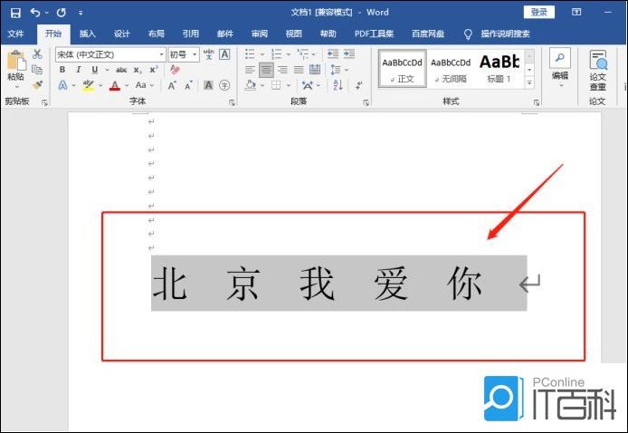Open the text effects A icon
Image resolution: width=628 pixels, height=433 pixels.
62,85
